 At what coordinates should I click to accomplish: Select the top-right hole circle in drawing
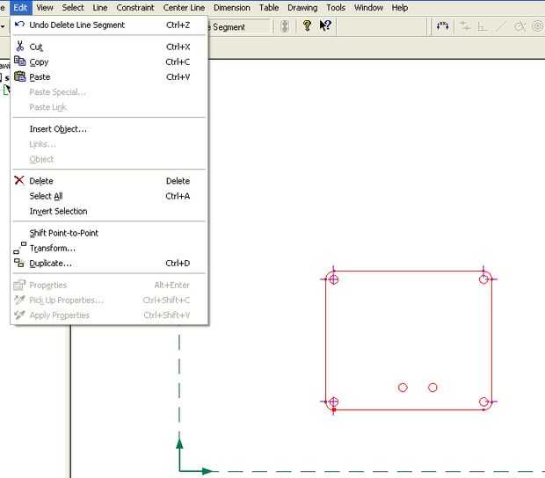(483, 279)
